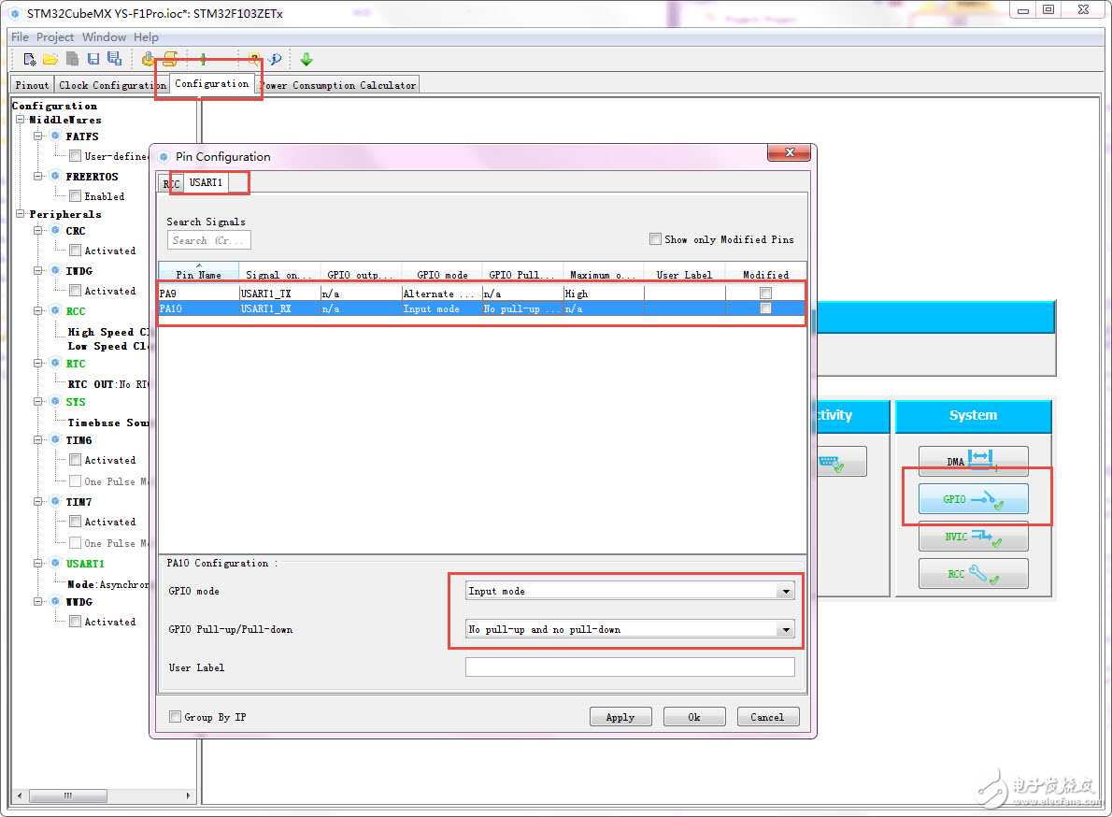Click the Ok button

click(694, 717)
